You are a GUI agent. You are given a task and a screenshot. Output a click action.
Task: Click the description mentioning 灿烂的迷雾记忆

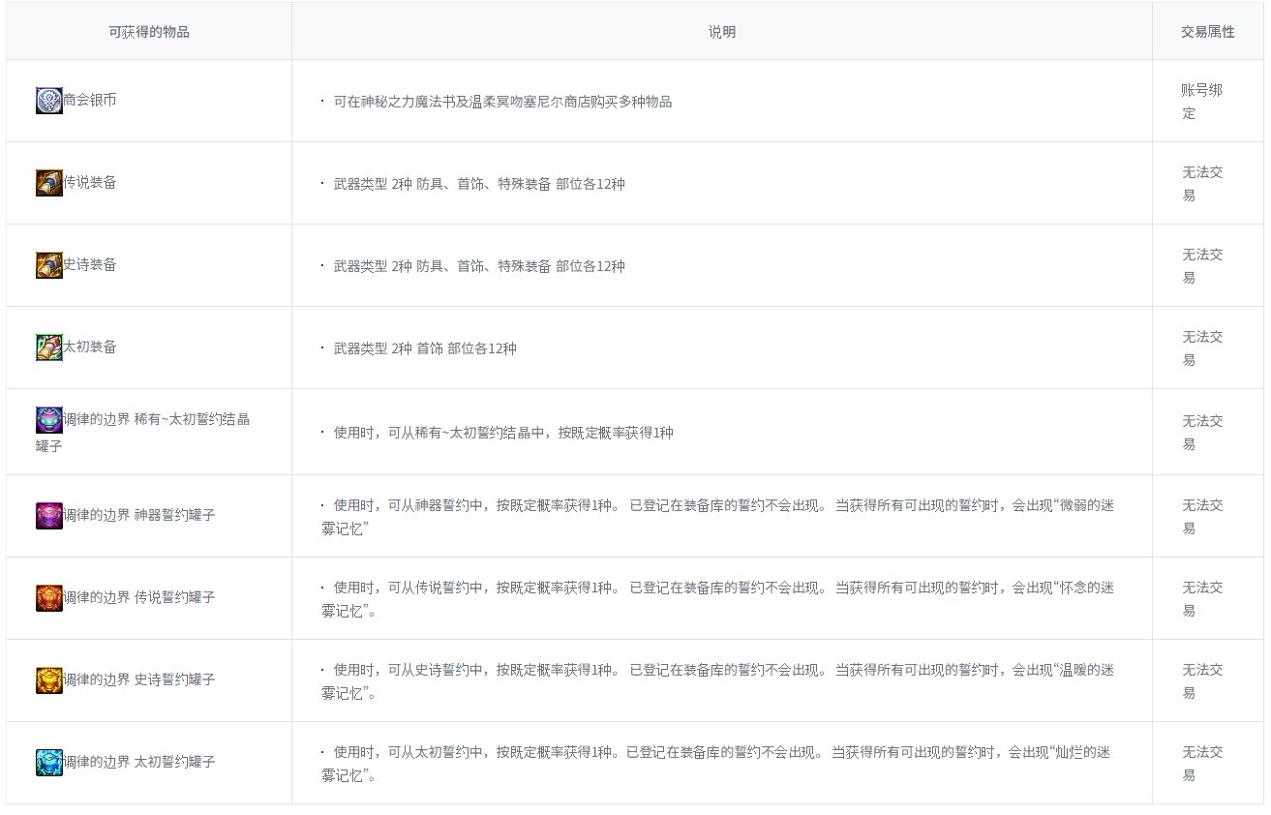click(716, 764)
